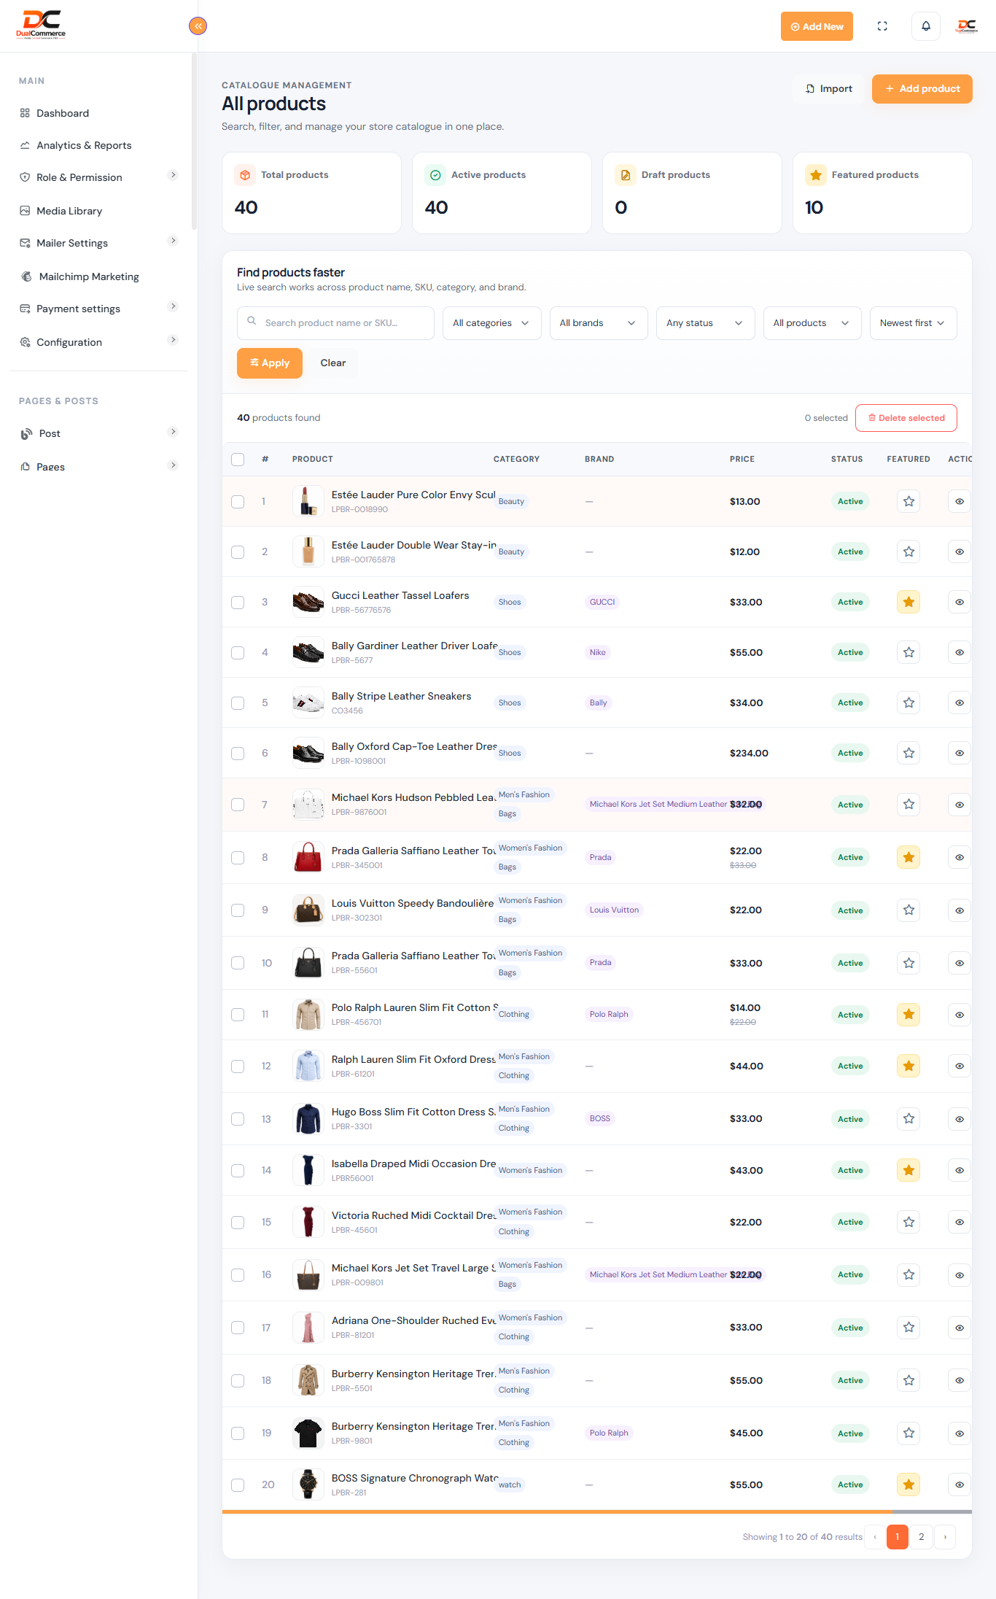996x1599 pixels.
Task: Collapse the sidebar with the orange arrow button
Action: coord(198,26)
